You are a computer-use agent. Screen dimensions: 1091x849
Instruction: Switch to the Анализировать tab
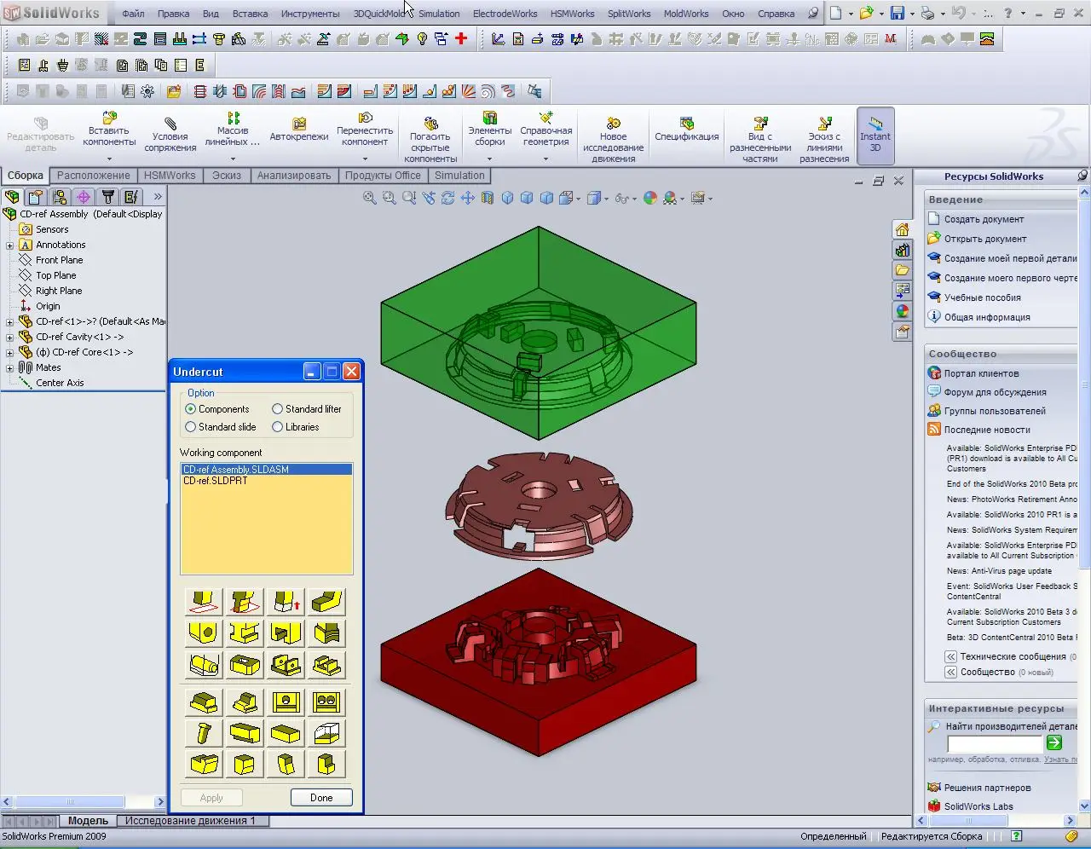(x=294, y=176)
